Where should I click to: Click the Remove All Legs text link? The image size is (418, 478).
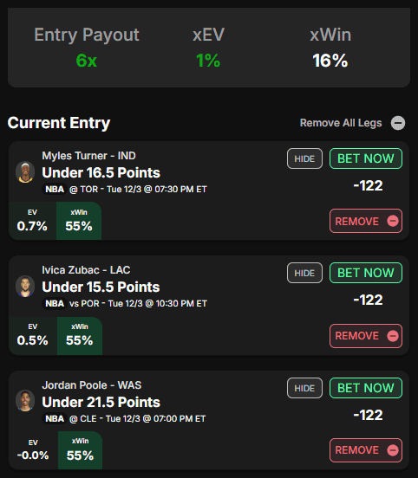point(341,123)
